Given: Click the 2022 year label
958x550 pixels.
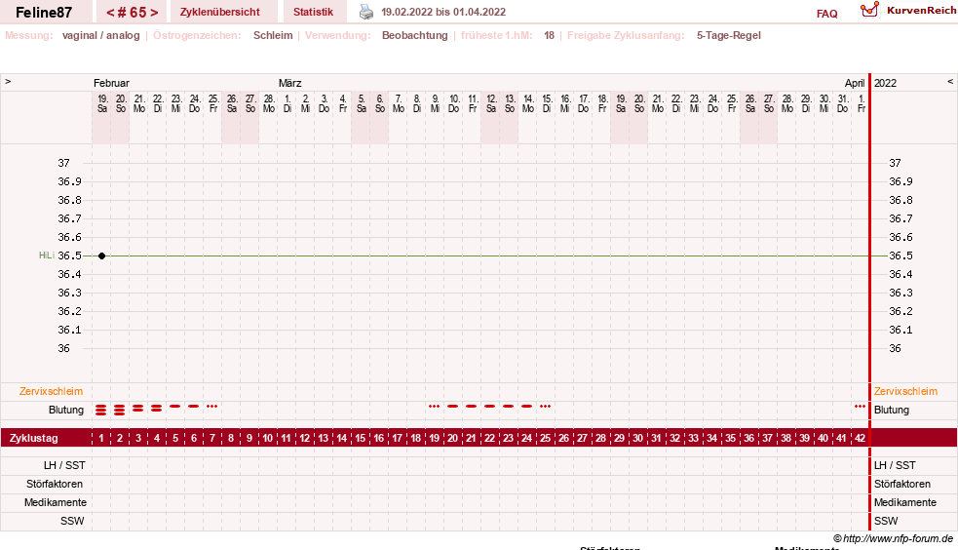Looking at the screenshot, I should tap(885, 83).
